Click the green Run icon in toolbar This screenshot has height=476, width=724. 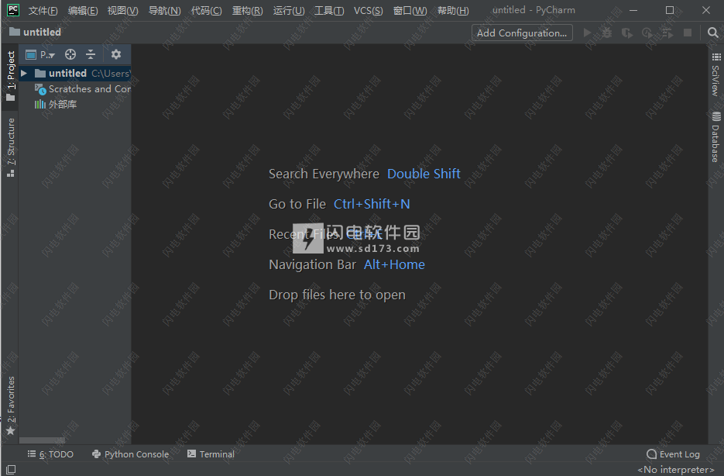pos(587,33)
